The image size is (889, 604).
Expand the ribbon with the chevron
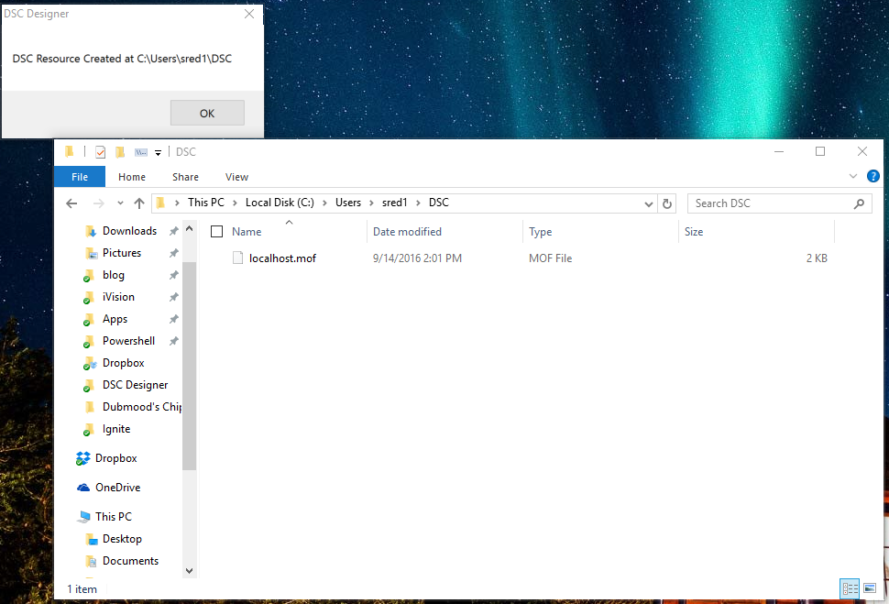click(852, 176)
